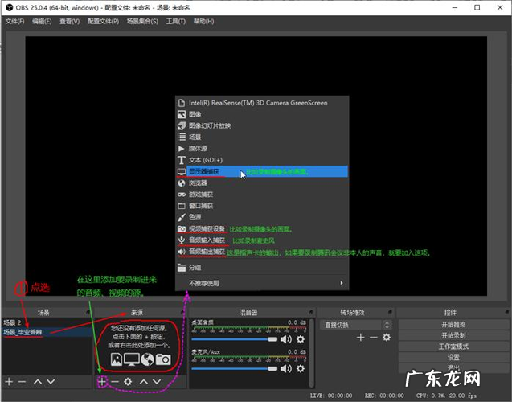Viewport: 512px width, 402px height.
Task: Open desktop audio settings gear
Action: coord(301,339)
